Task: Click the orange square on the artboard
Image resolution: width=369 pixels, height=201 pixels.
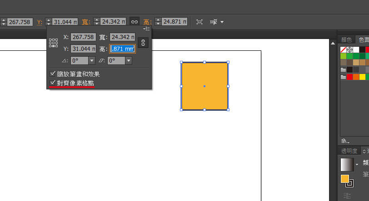Action: click(204, 86)
